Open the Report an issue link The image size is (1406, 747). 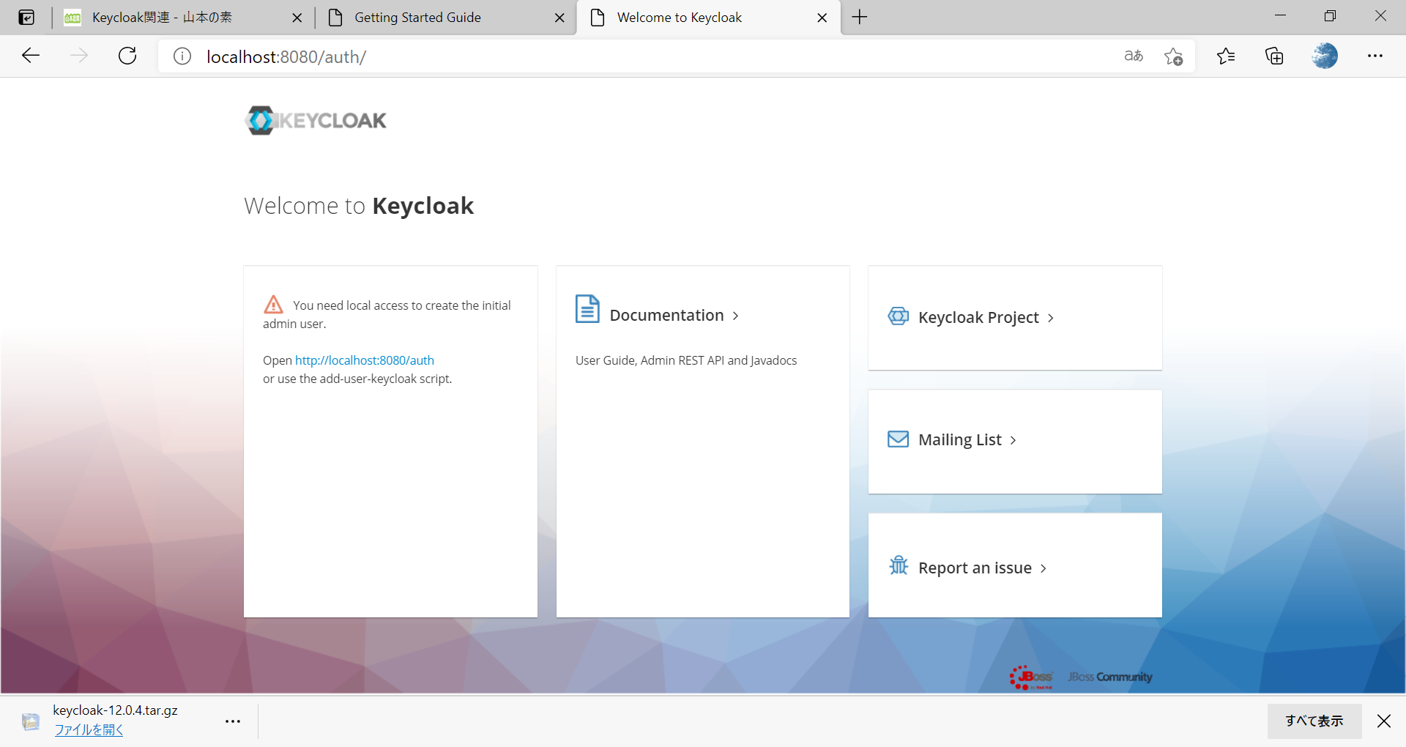tap(975, 568)
